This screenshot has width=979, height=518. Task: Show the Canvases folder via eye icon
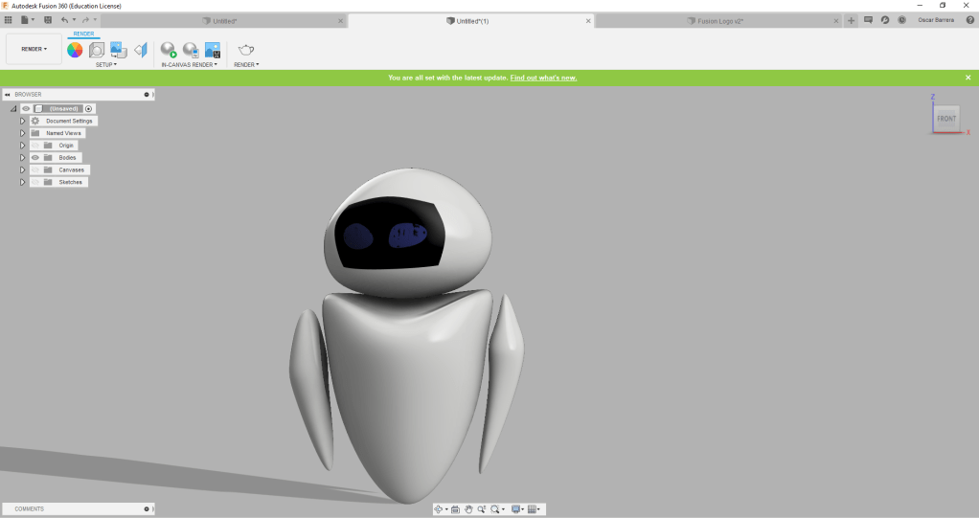[35, 169]
